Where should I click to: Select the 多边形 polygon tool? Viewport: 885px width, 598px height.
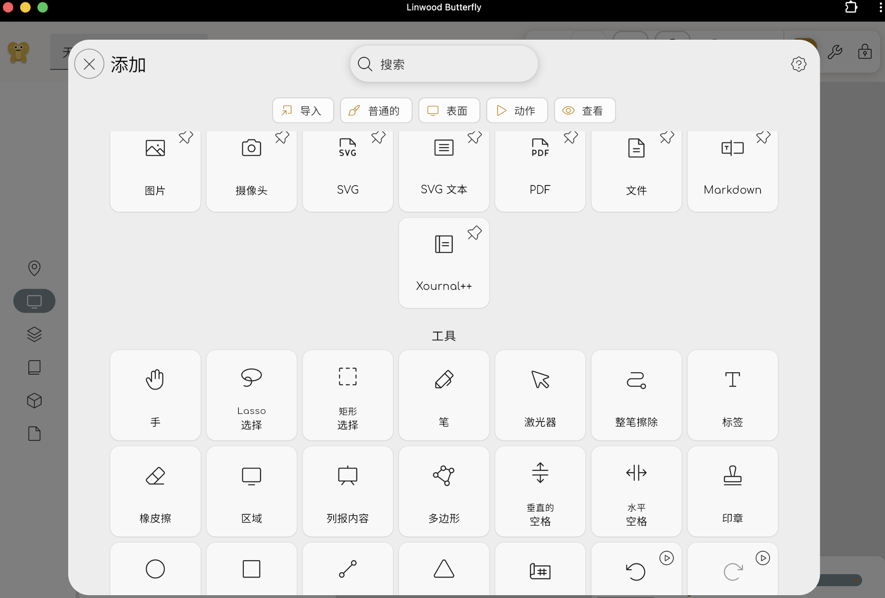(x=443, y=492)
